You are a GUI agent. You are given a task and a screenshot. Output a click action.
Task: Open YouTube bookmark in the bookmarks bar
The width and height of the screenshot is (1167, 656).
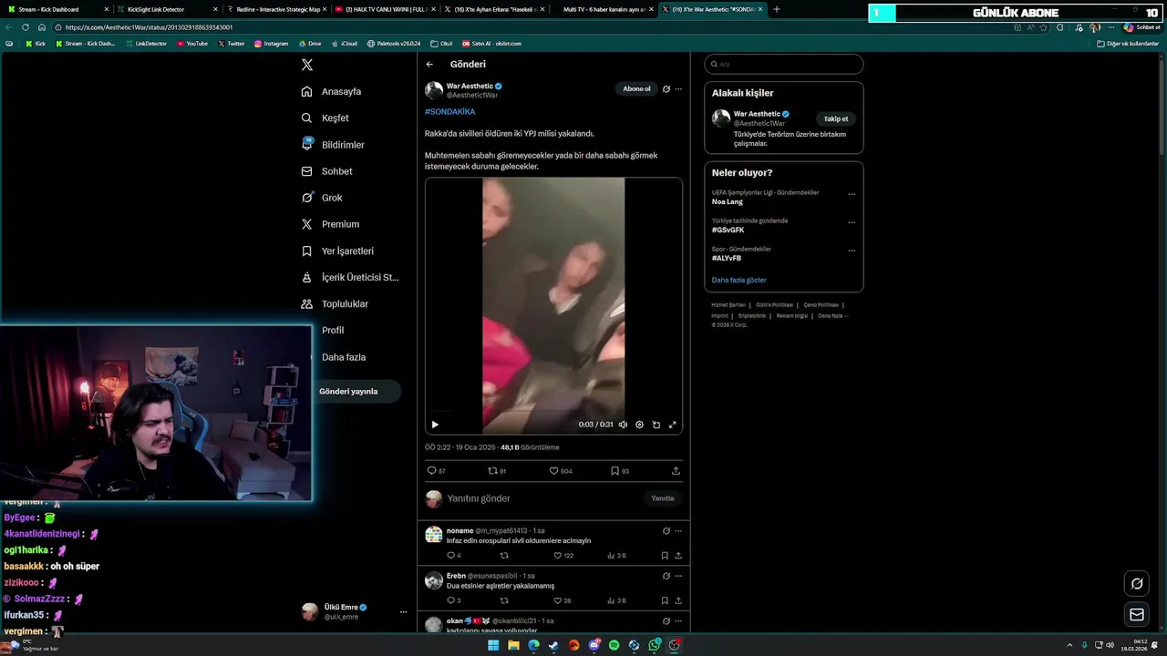(x=192, y=44)
